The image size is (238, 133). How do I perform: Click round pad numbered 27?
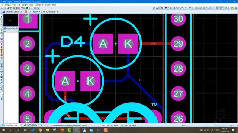click(178, 93)
